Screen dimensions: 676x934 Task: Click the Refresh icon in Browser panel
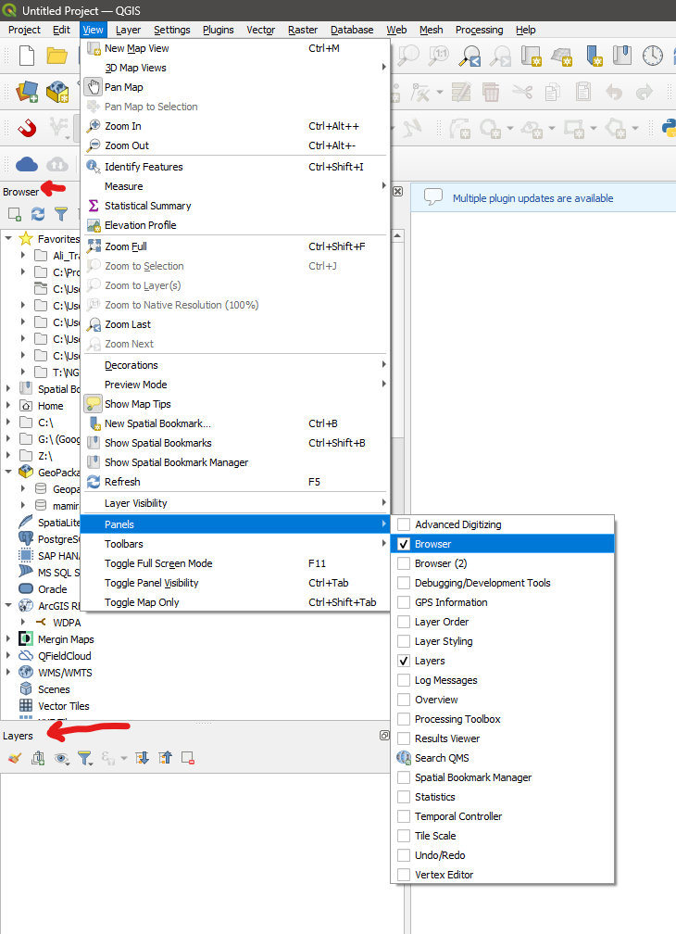(x=38, y=214)
